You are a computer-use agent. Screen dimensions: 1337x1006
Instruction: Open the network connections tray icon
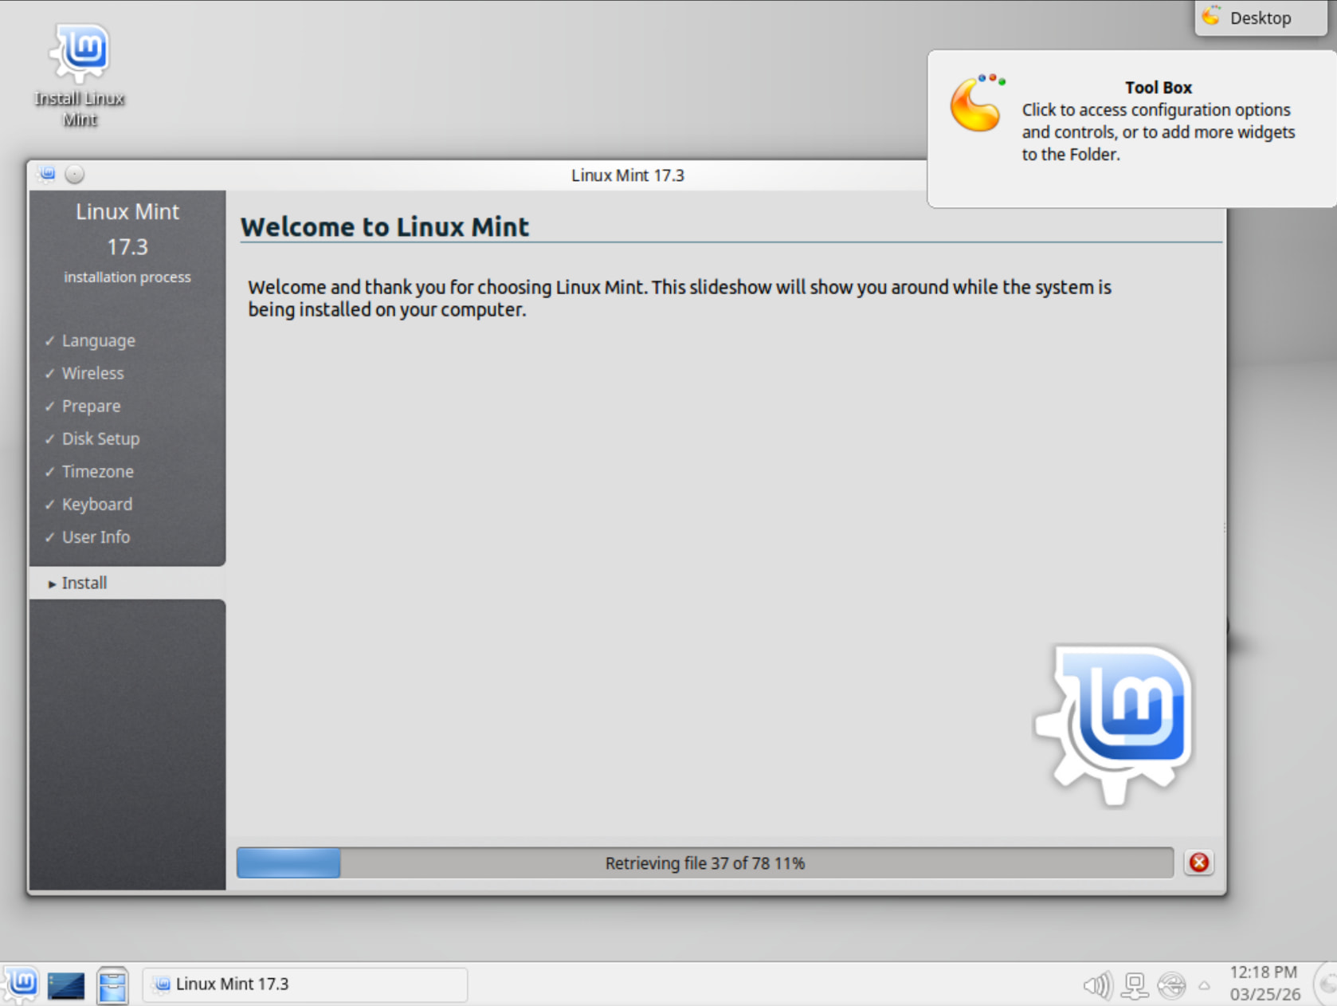click(x=1135, y=986)
